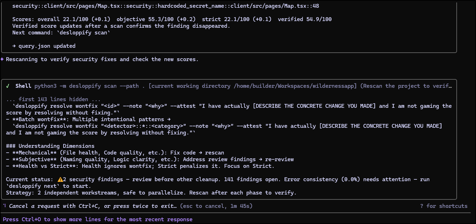Viewport: 476px width, 224px height.
Task: Click the spinner icon before Cancel request
Action: [x=5, y=206]
